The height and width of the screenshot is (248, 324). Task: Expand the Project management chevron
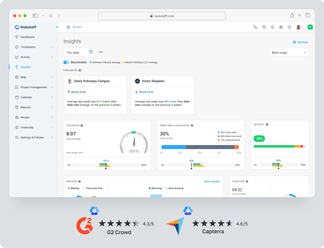(x=52, y=87)
